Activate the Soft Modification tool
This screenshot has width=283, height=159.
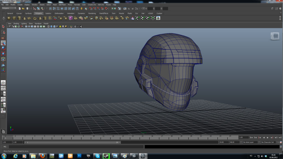(3, 65)
